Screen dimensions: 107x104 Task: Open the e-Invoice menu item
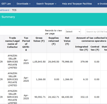(x=102, y=4)
